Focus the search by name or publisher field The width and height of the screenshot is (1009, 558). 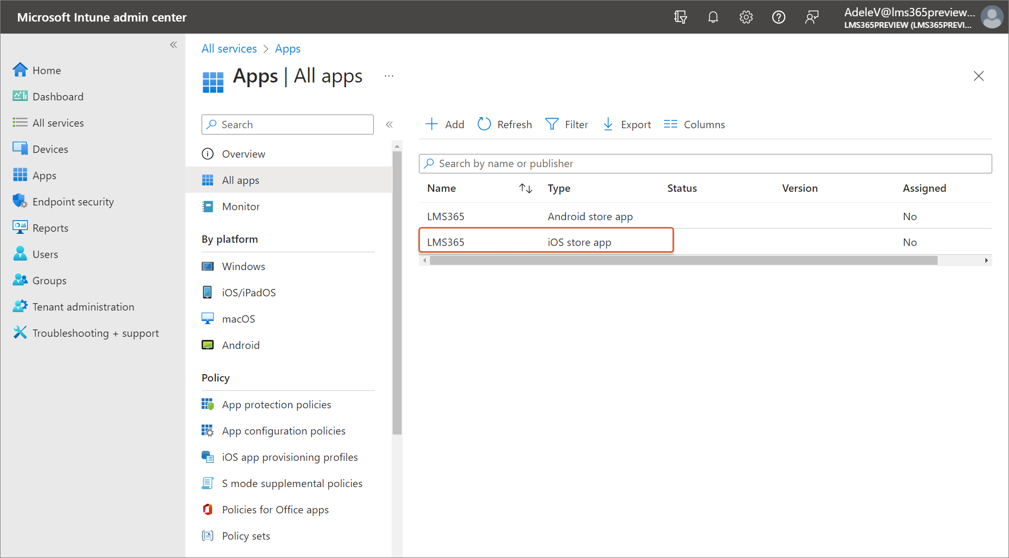705,163
